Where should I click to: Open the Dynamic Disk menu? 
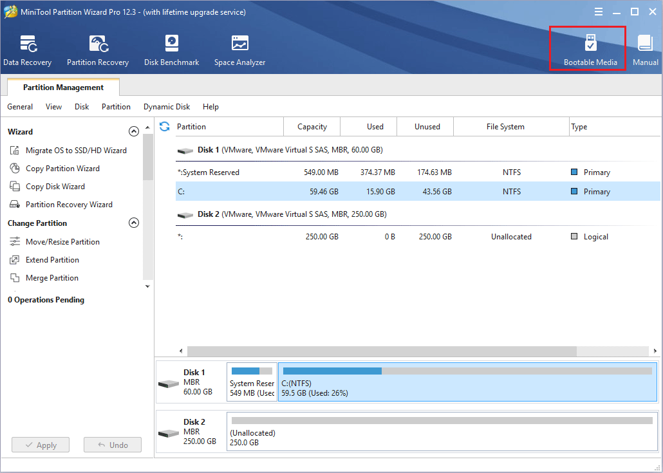pyautogui.click(x=167, y=107)
